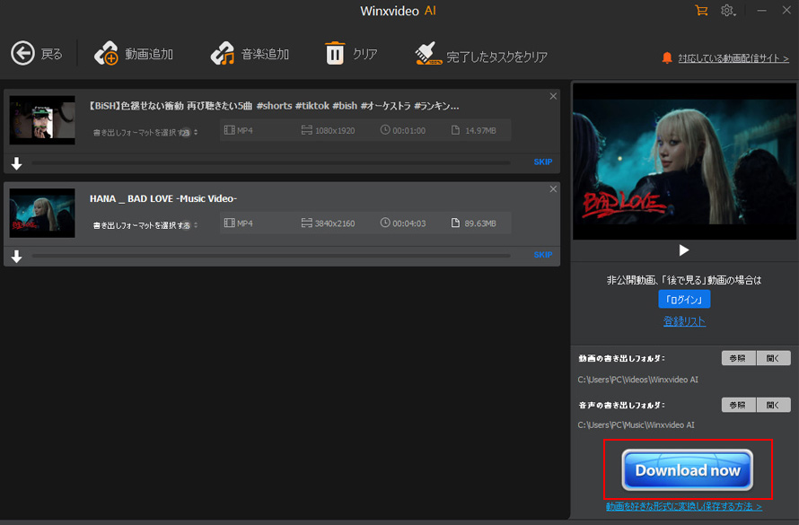The height and width of the screenshot is (525, 799).
Task: Open the 対応している動画配信サイト link
Action: tap(733, 58)
